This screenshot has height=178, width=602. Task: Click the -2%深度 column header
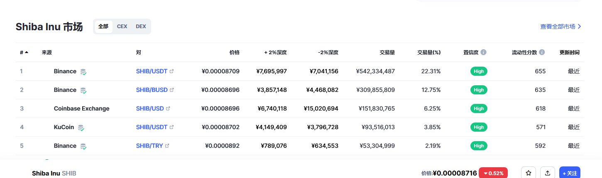pos(328,53)
